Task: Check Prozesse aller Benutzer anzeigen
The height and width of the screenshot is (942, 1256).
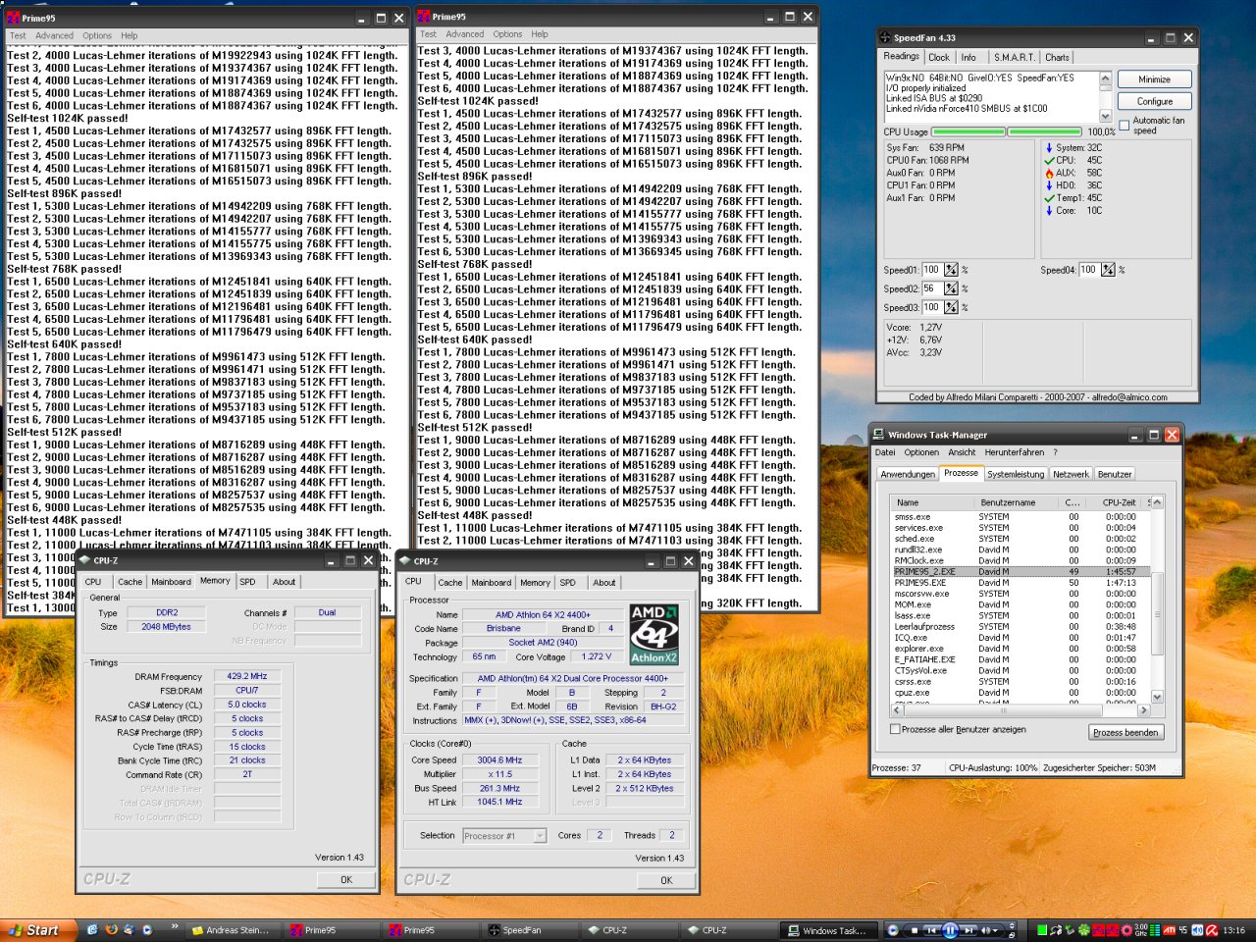Action: (895, 729)
